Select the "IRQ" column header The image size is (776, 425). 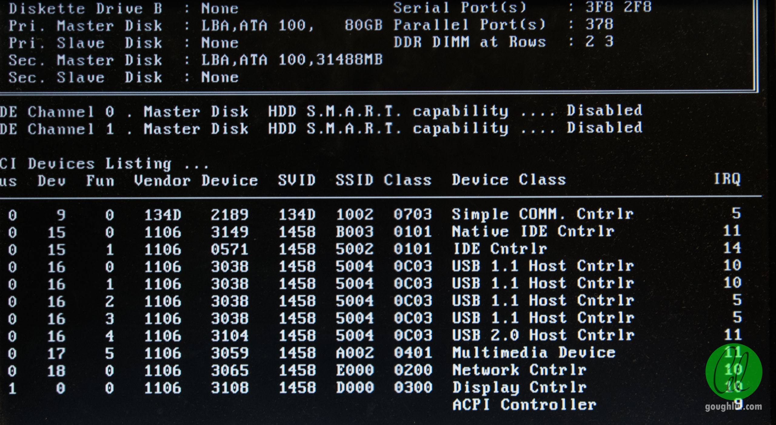(727, 179)
